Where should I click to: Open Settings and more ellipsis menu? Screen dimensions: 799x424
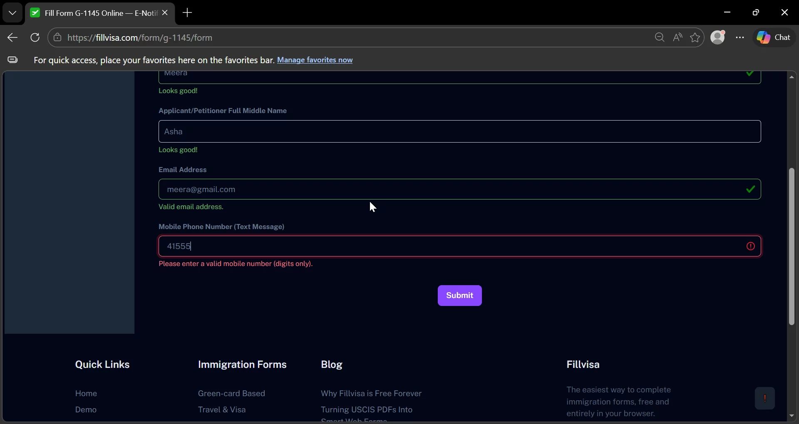pos(740,38)
